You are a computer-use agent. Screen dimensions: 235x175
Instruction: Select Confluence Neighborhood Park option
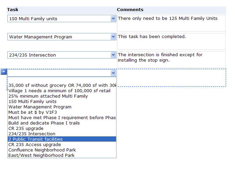[x=62, y=150]
